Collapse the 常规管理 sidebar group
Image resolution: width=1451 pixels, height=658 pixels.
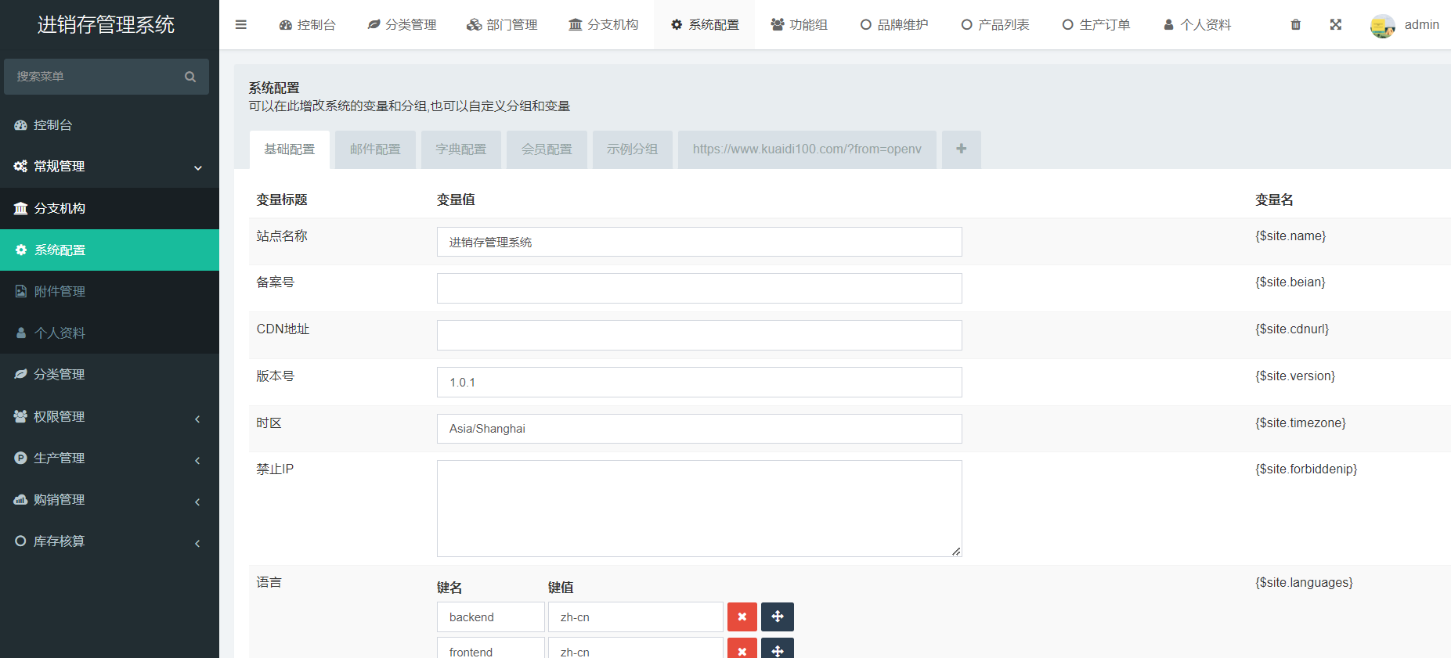198,167
